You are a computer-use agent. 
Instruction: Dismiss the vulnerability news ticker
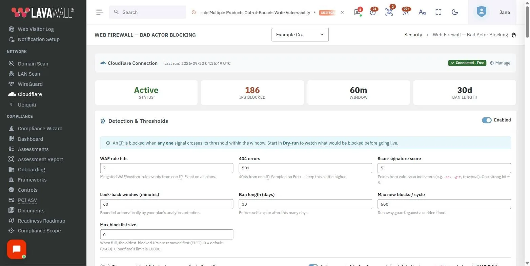pyautogui.click(x=342, y=12)
